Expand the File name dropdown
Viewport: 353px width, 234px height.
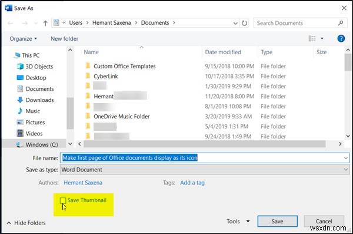tap(346, 158)
